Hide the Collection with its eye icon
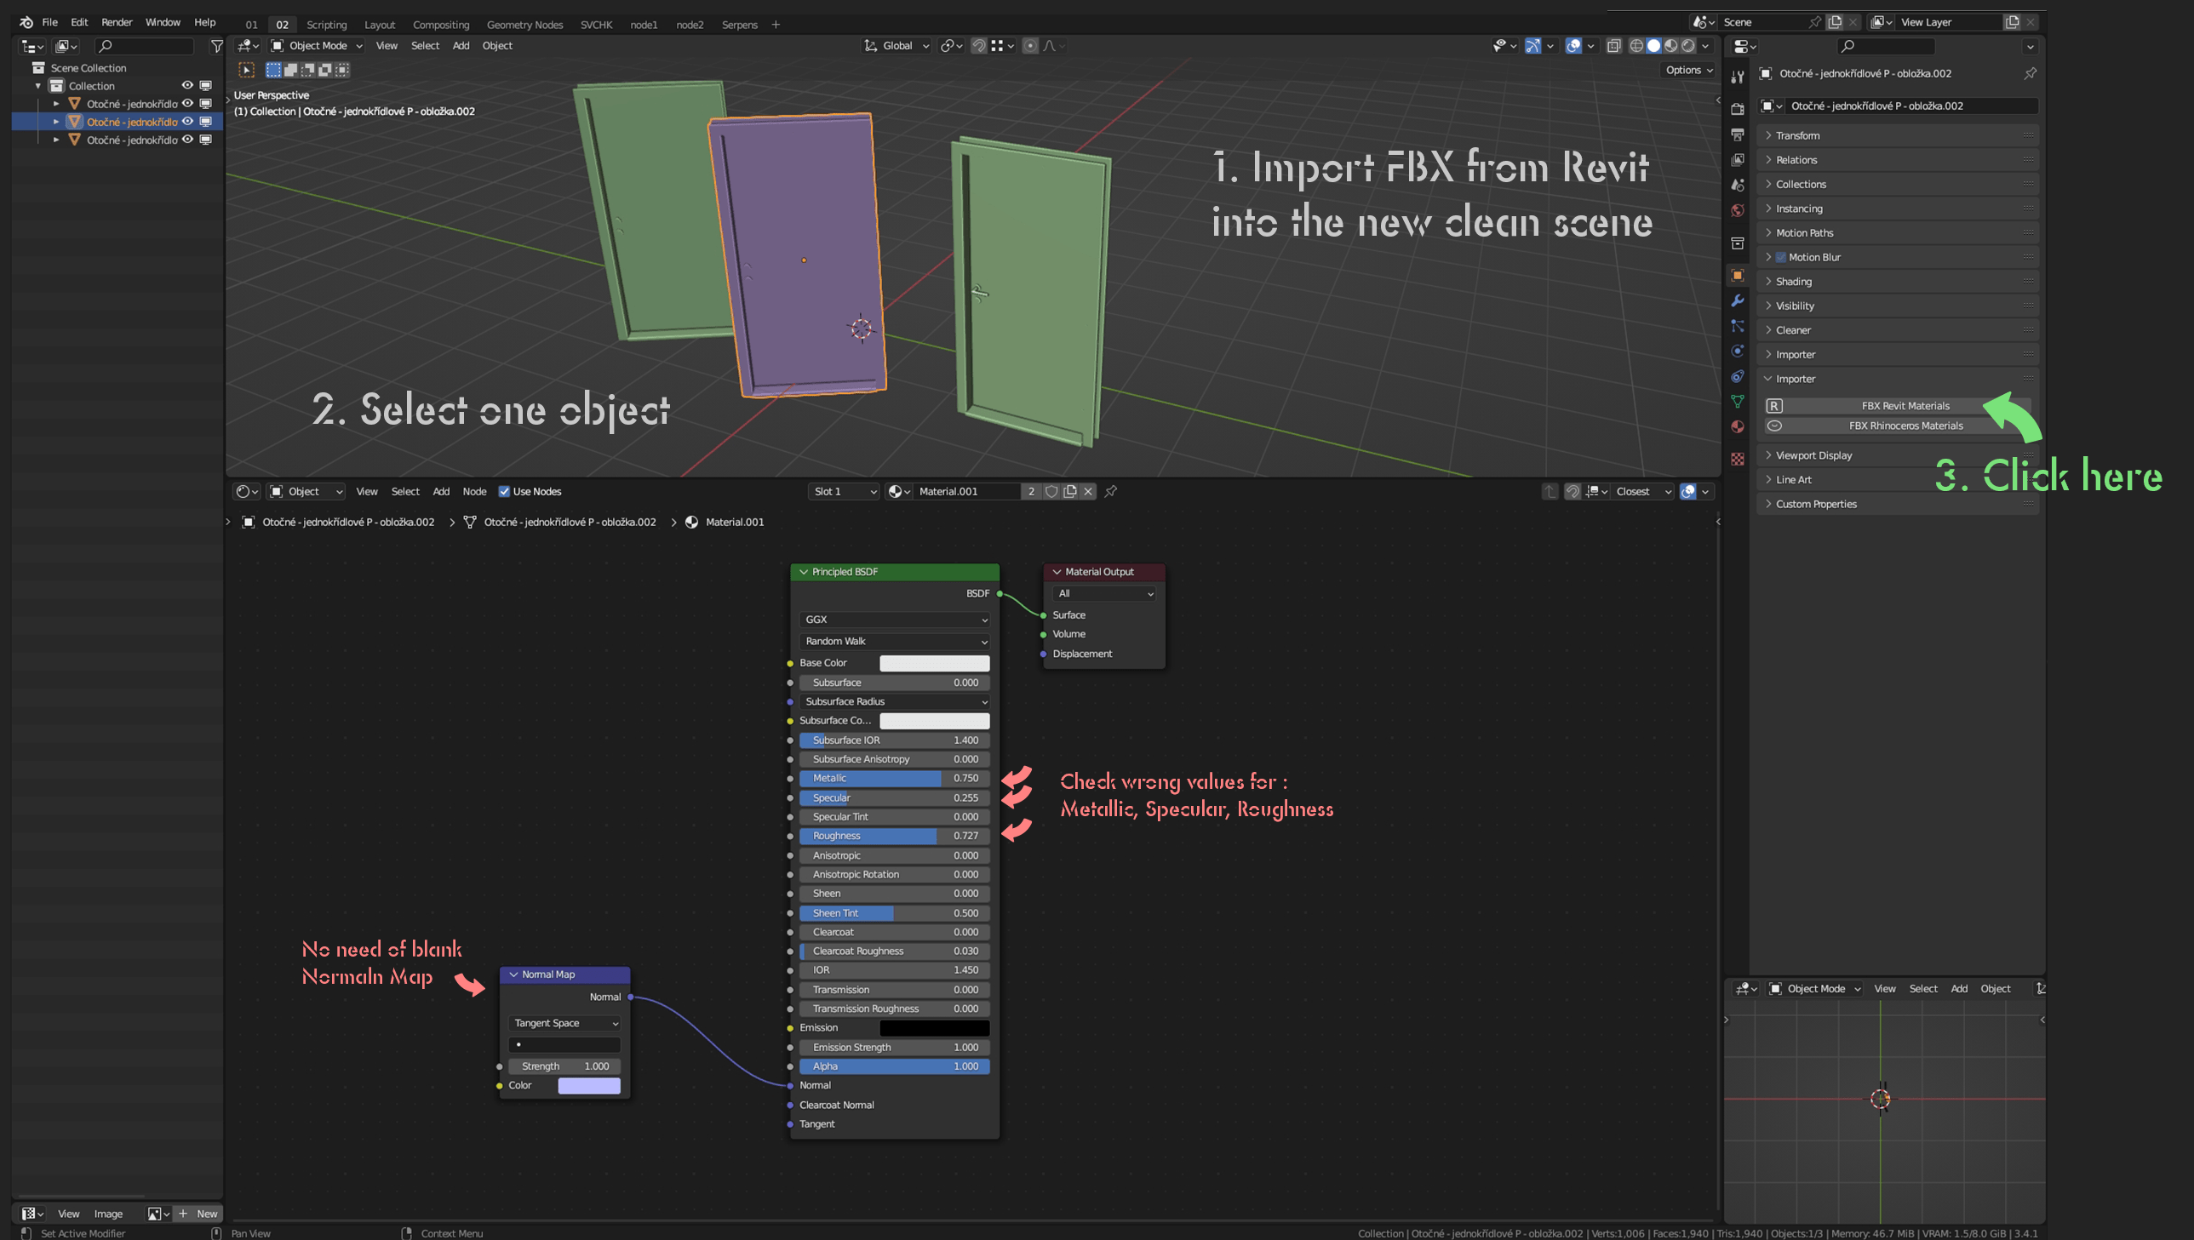The height and width of the screenshot is (1240, 2194). (x=187, y=85)
